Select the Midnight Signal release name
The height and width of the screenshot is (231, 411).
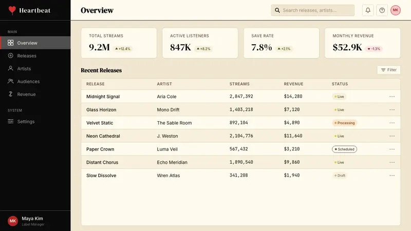pos(103,97)
